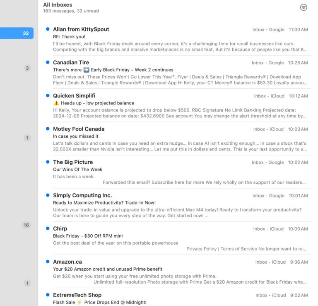Select the sidebar mailbox with badge 3
This screenshot has width=318, height=306.
coord(27,68)
